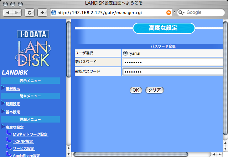228x157 pixels.
Task: Add bookmark with the plus button
Action: [42, 13]
